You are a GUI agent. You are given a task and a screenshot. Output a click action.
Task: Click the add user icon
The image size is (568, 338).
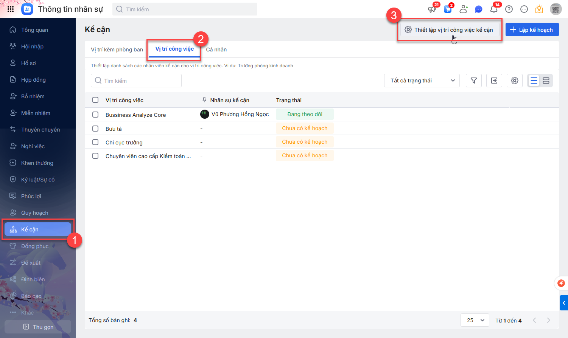pos(464,9)
